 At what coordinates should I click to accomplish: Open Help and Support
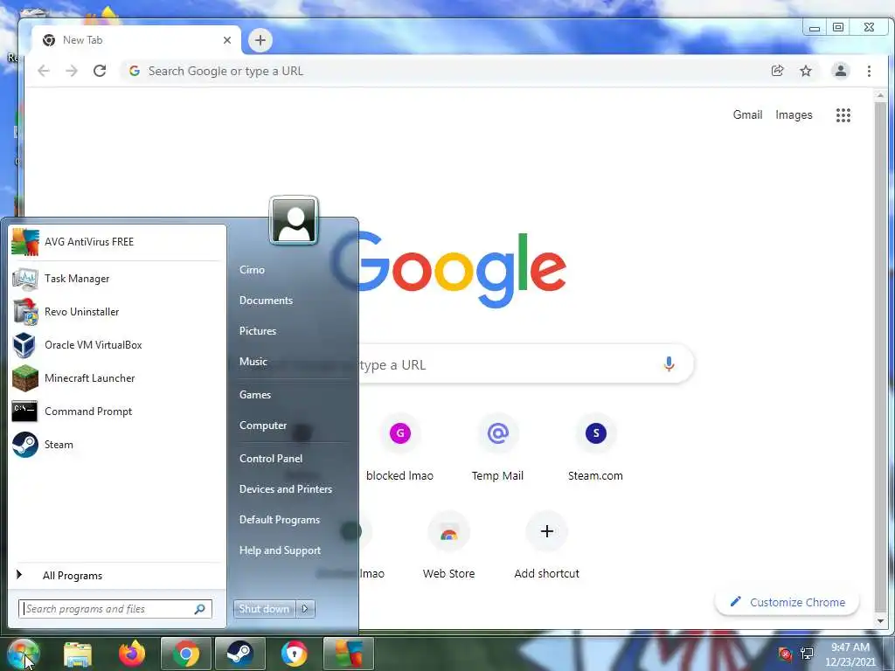pos(280,550)
